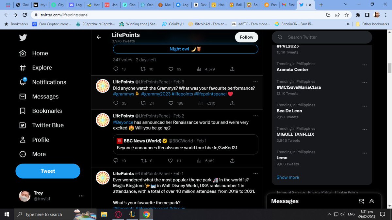The height and width of the screenshot is (220, 392).
Task: Open more options on theme park tweet
Action: 255,174
